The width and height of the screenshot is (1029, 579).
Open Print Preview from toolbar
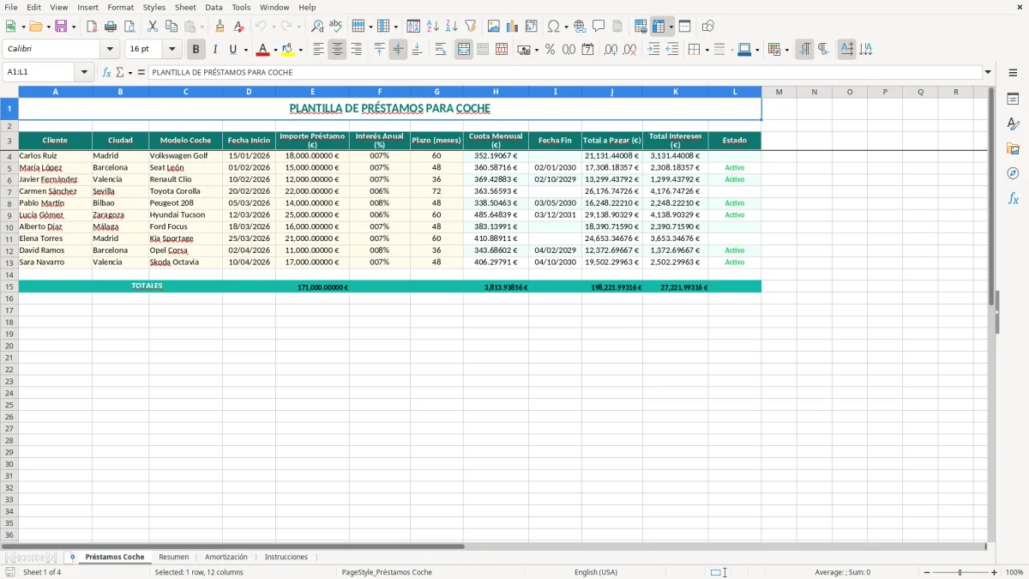(x=129, y=27)
